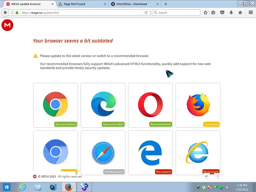Viewport: 256px width, 192px height.
Task: Click the taskbar clock showing 1:28 PM
Action: point(242,187)
